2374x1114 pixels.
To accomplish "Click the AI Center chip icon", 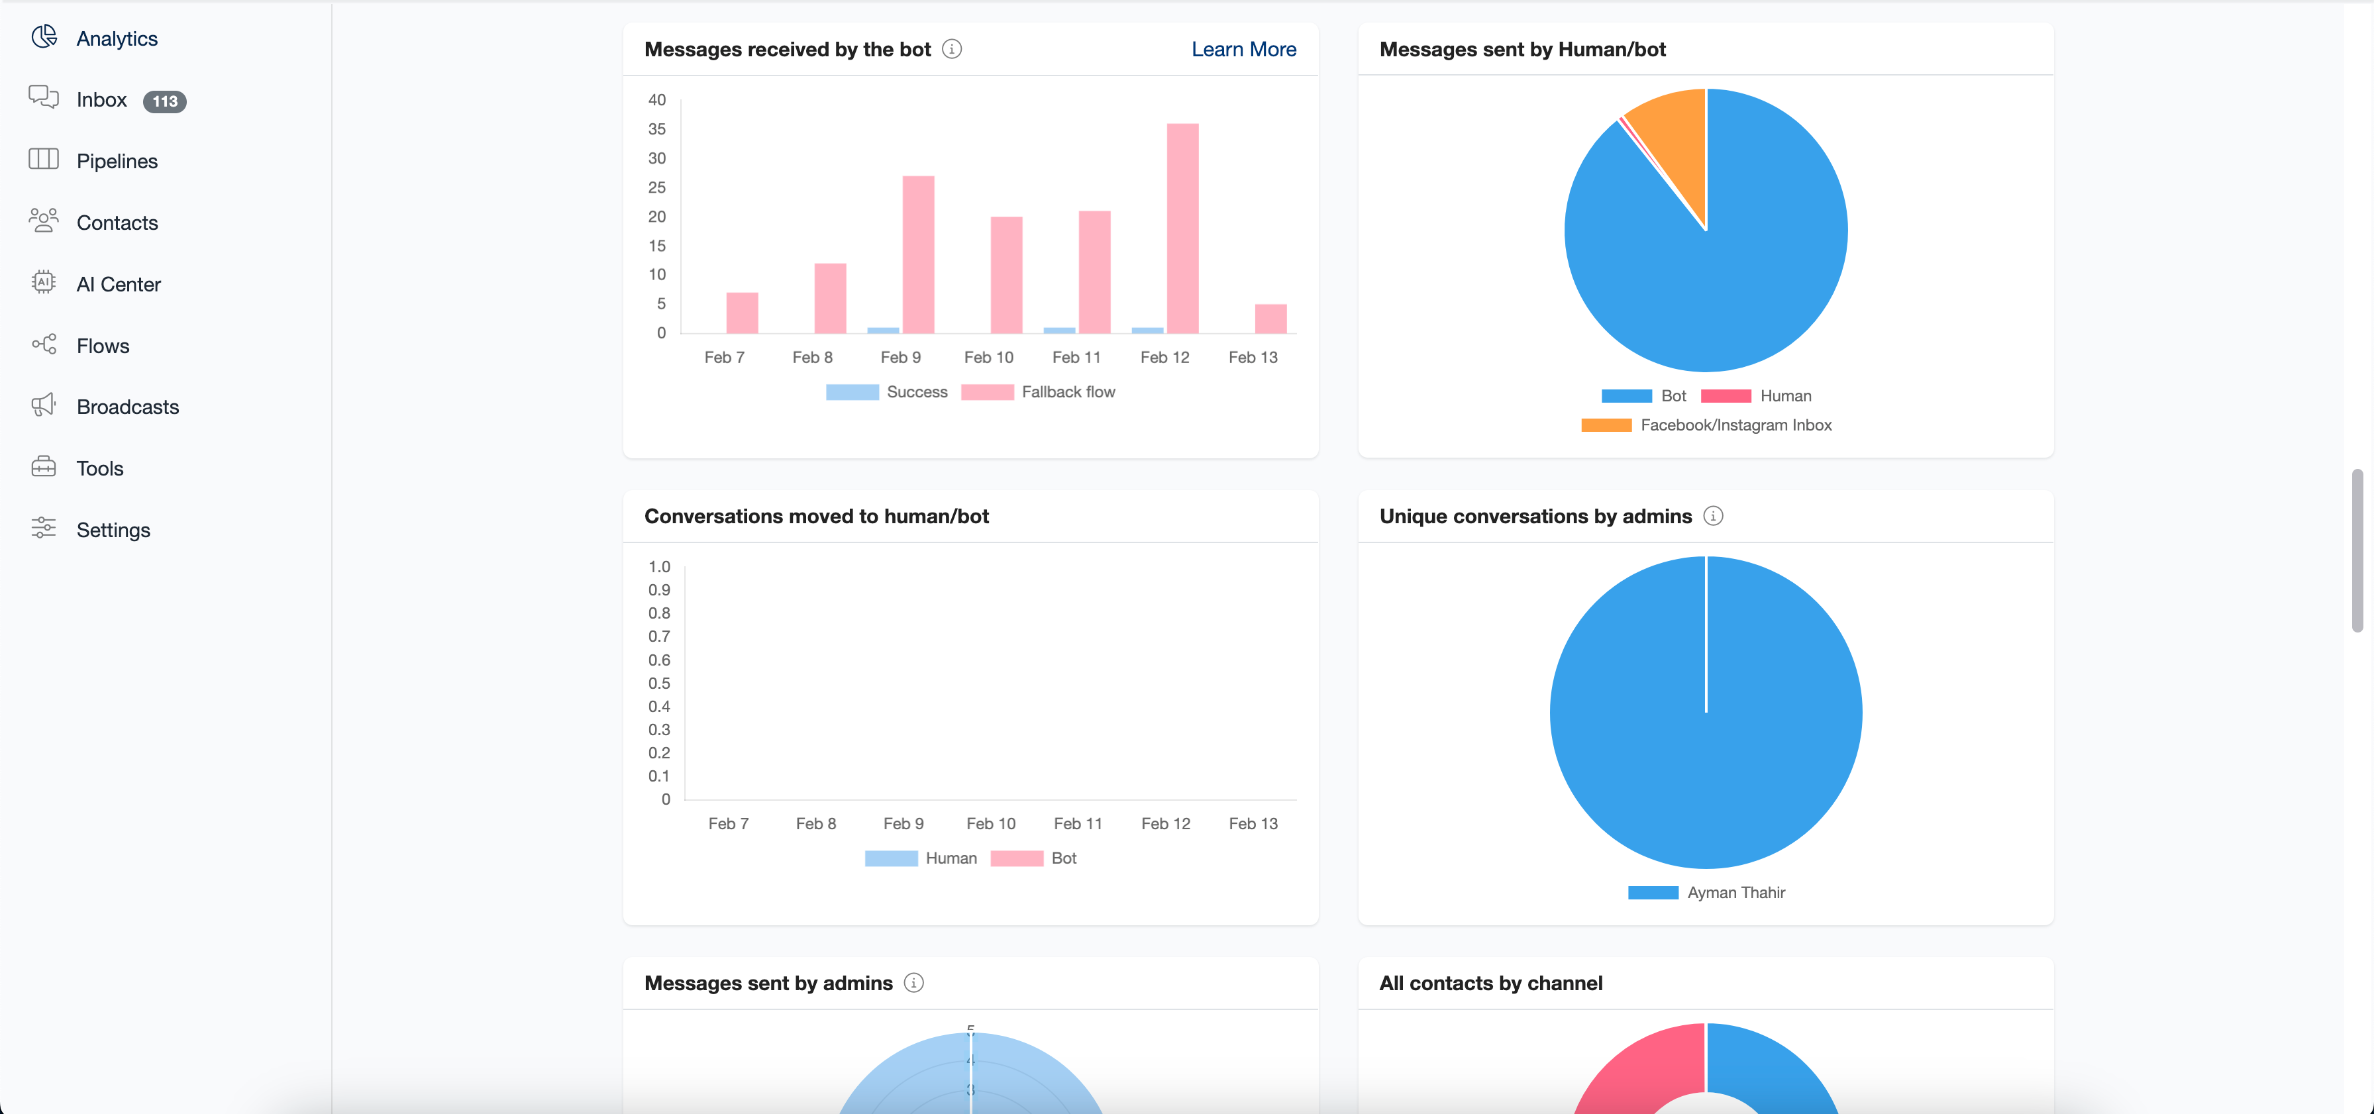I will pyautogui.click(x=43, y=283).
